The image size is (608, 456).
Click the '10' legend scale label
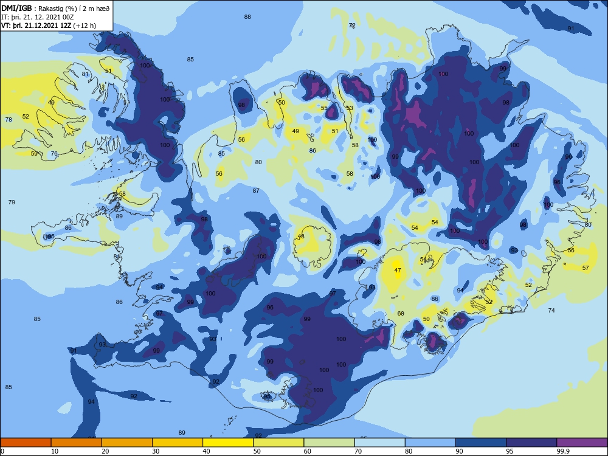click(55, 451)
